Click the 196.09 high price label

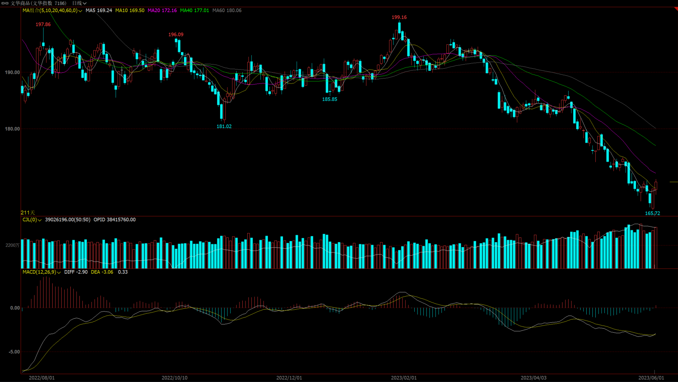[x=176, y=35]
